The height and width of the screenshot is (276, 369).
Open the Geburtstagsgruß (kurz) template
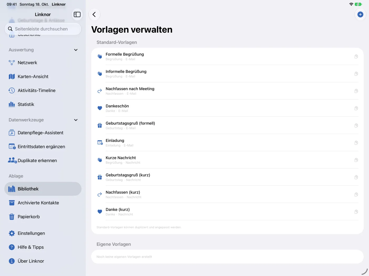(227, 177)
